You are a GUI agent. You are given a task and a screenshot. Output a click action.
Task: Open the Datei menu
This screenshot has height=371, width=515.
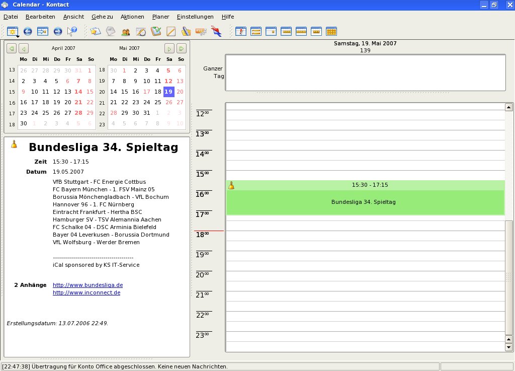(x=11, y=17)
